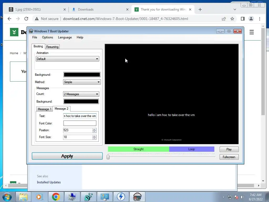Decrease the Position value with down arrow
The width and height of the screenshot is (269, 202).
pyautogui.click(x=94, y=132)
